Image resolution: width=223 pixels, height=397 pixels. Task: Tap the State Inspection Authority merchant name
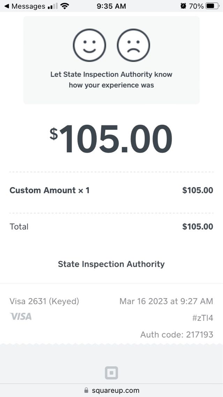111,264
